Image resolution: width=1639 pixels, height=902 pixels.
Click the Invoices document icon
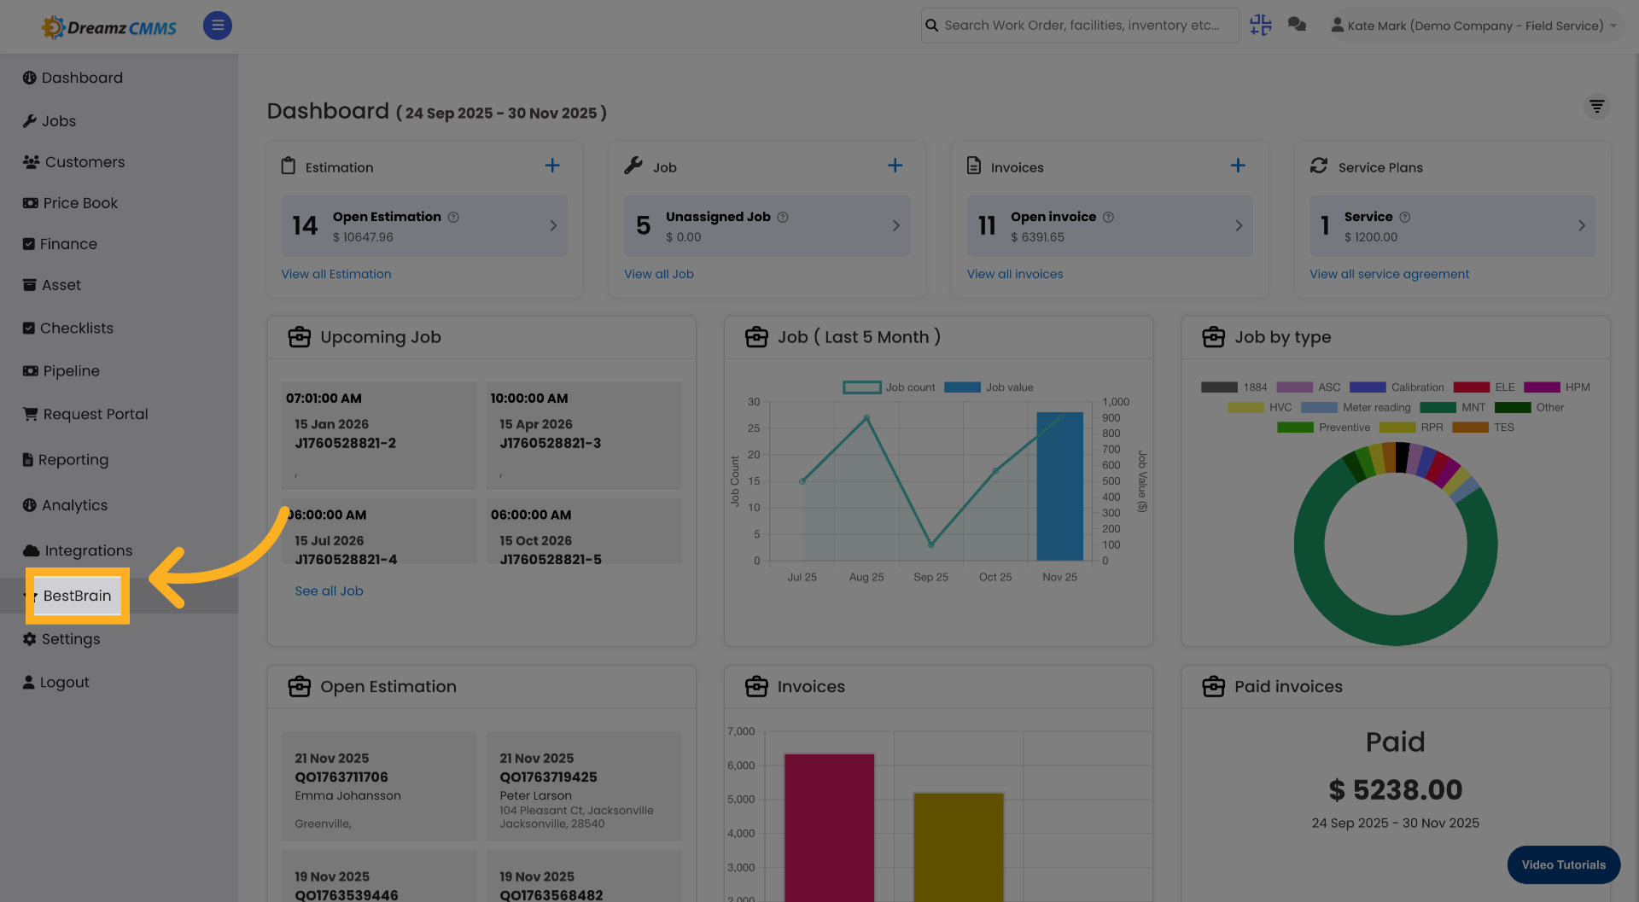(974, 166)
